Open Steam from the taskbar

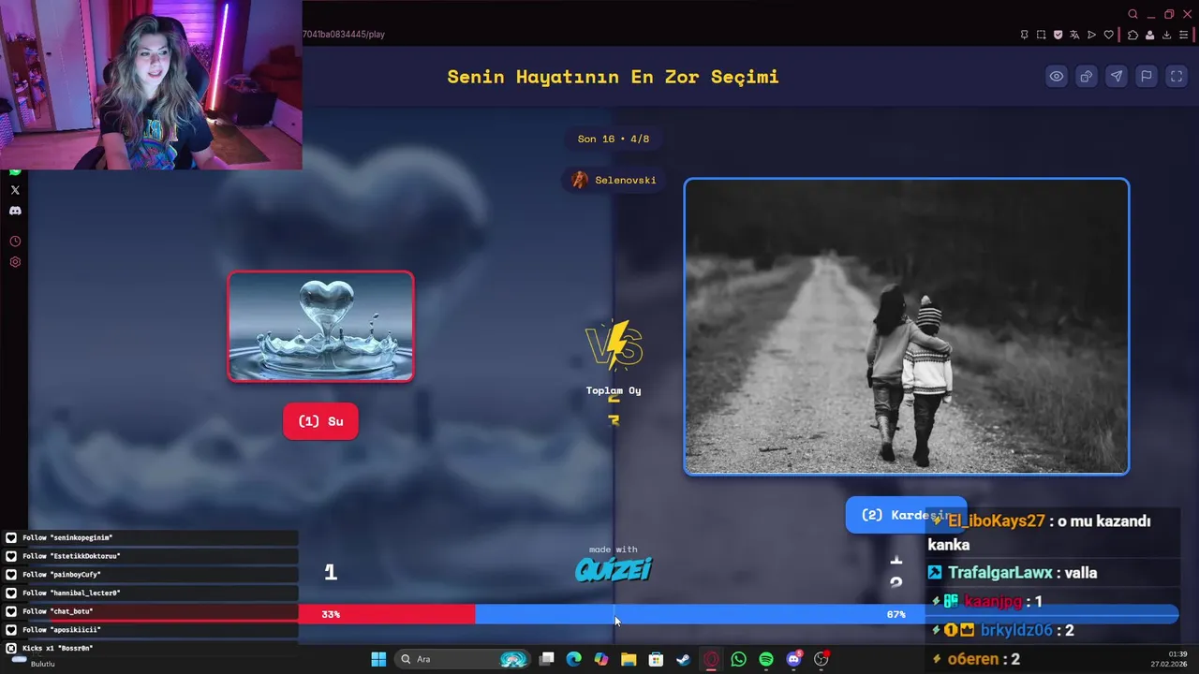[684, 659]
